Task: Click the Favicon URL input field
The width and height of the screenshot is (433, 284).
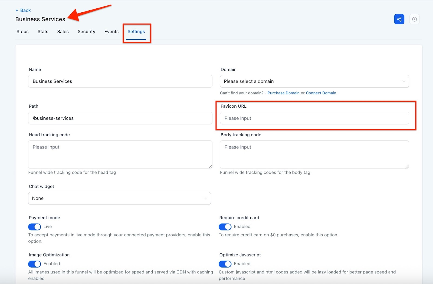Action: (314, 118)
